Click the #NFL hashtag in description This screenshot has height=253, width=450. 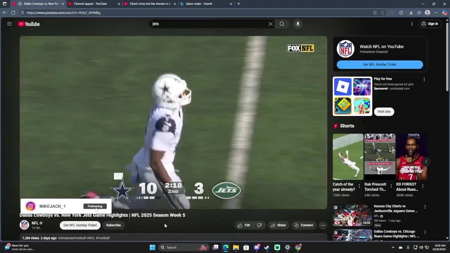pos(91,238)
